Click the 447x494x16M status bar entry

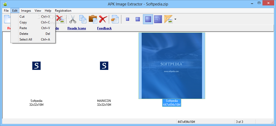pyautogui.click(x=186, y=122)
